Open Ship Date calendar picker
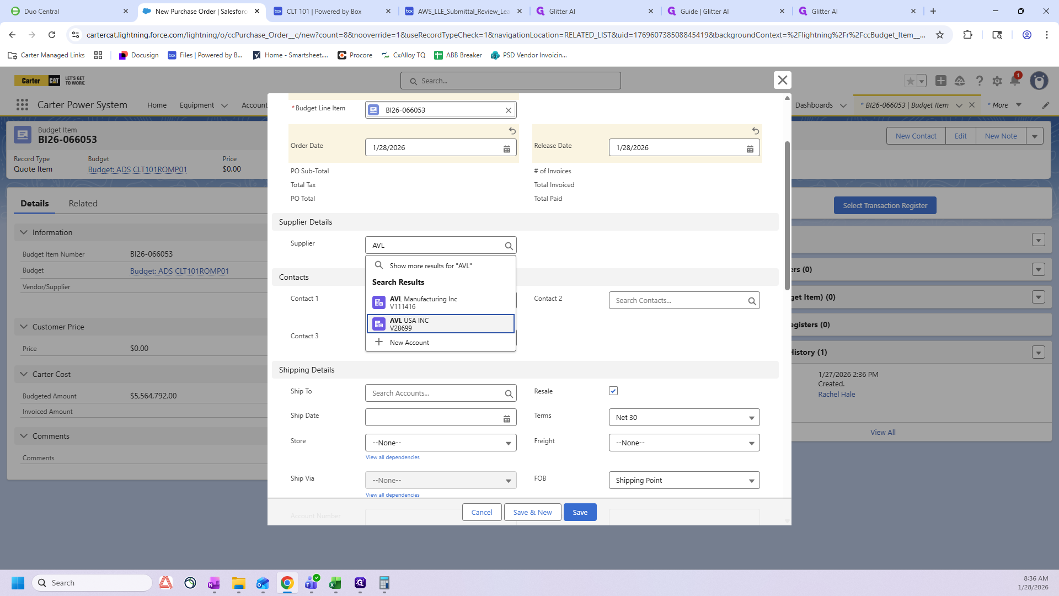Image resolution: width=1059 pixels, height=596 pixels. (506, 419)
